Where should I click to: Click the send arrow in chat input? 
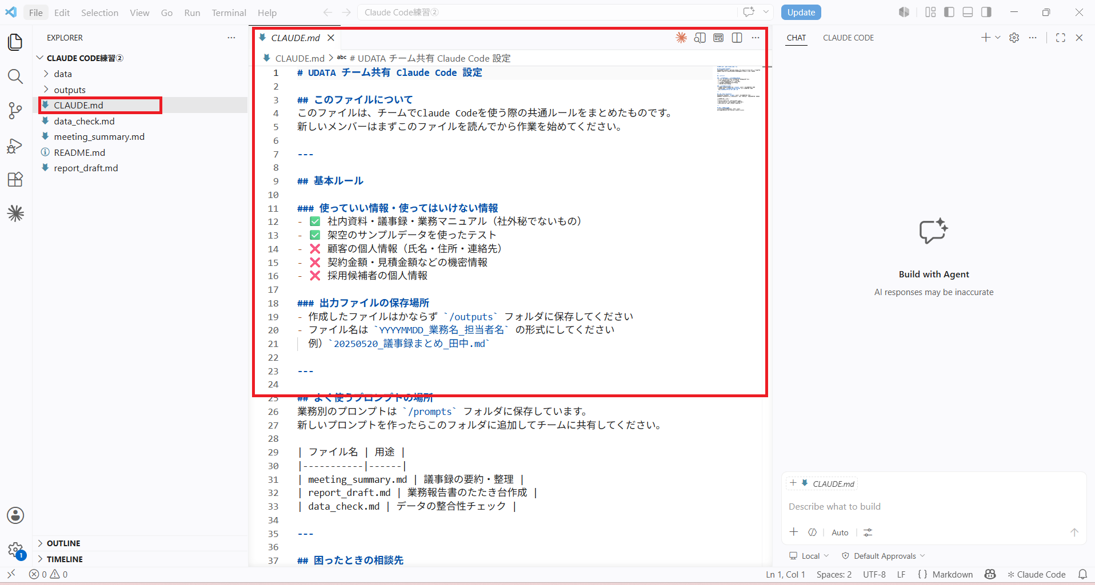pyautogui.click(x=1074, y=532)
